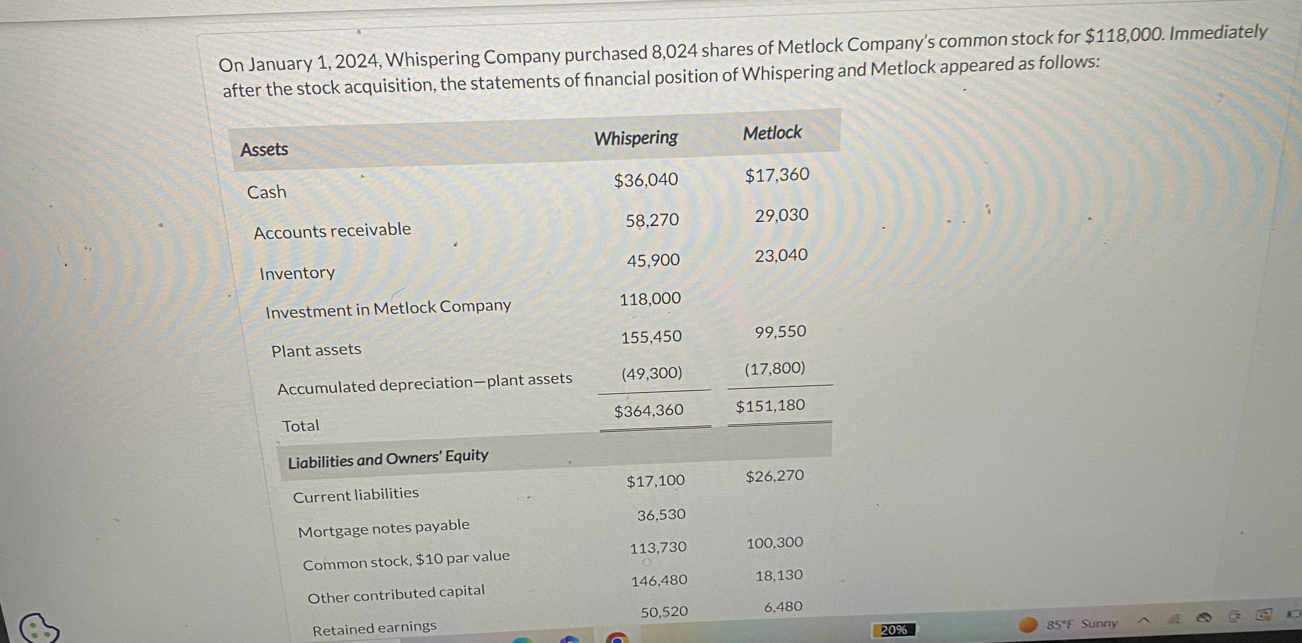The width and height of the screenshot is (1302, 643).
Task: Select the Whispering column header
Action: coord(636,138)
